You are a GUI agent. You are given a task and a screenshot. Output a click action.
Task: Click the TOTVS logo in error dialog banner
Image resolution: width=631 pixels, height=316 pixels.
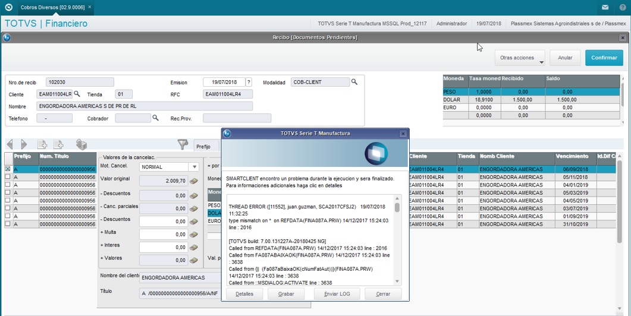click(x=376, y=153)
